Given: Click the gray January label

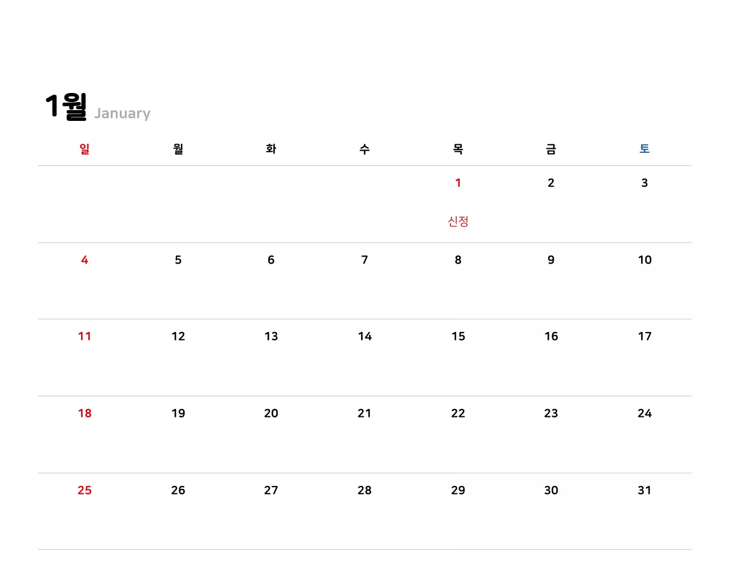Looking at the screenshot, I should tap(122, 113).
